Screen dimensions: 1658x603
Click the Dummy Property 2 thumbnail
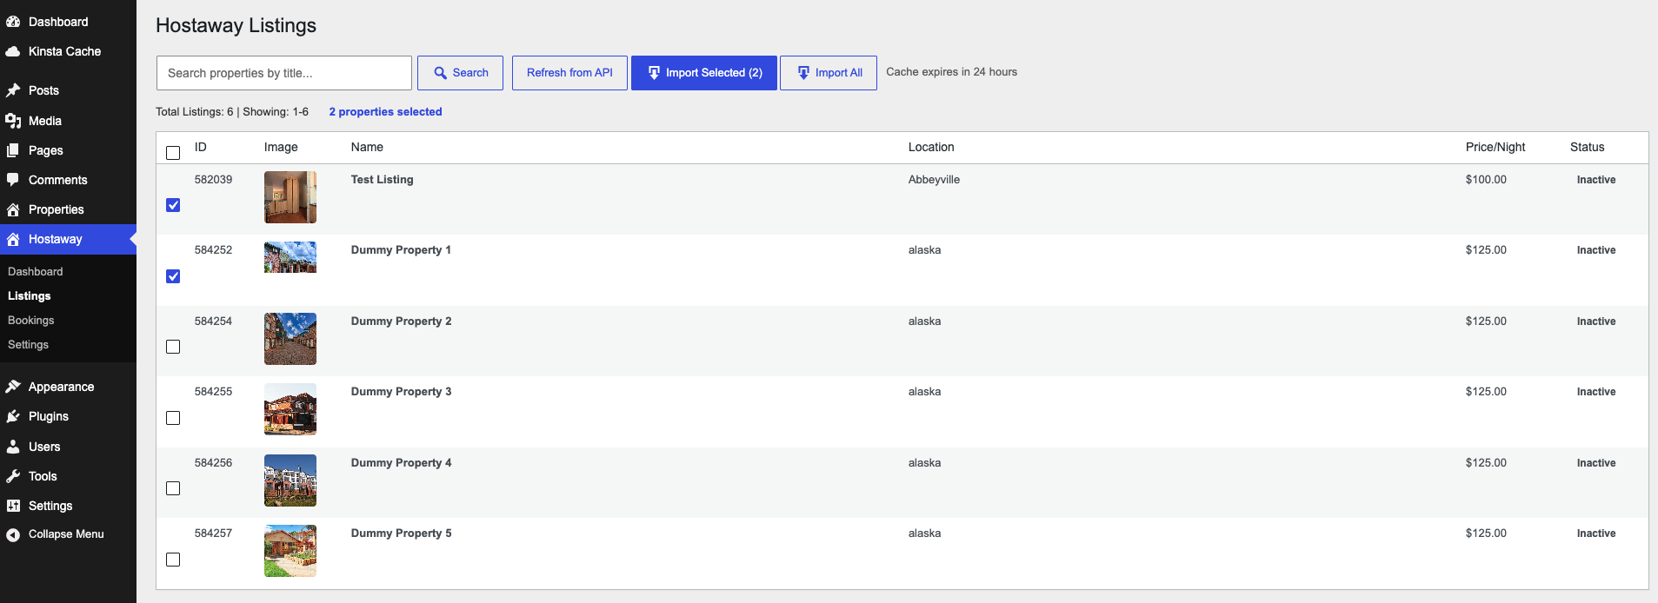click(290, 339)
